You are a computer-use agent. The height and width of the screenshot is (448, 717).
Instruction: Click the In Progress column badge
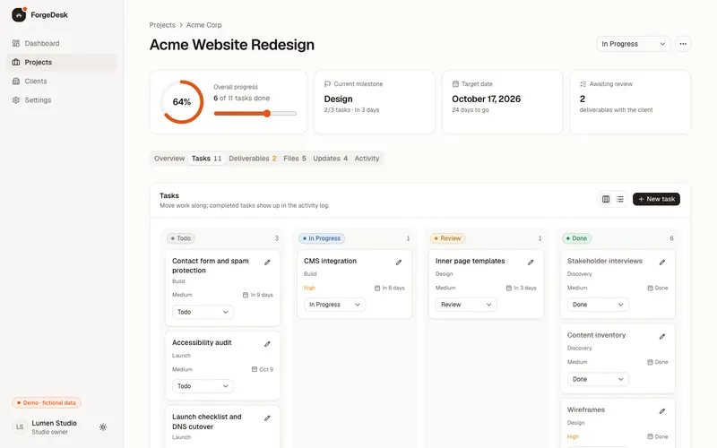coord(322,238)
